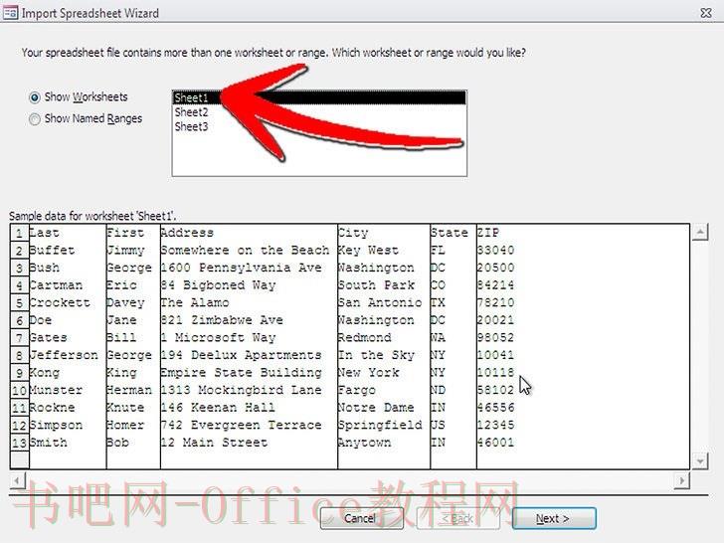Click the 'Gates' last name cell
This screenshot has height=543, width=724.
68,338
